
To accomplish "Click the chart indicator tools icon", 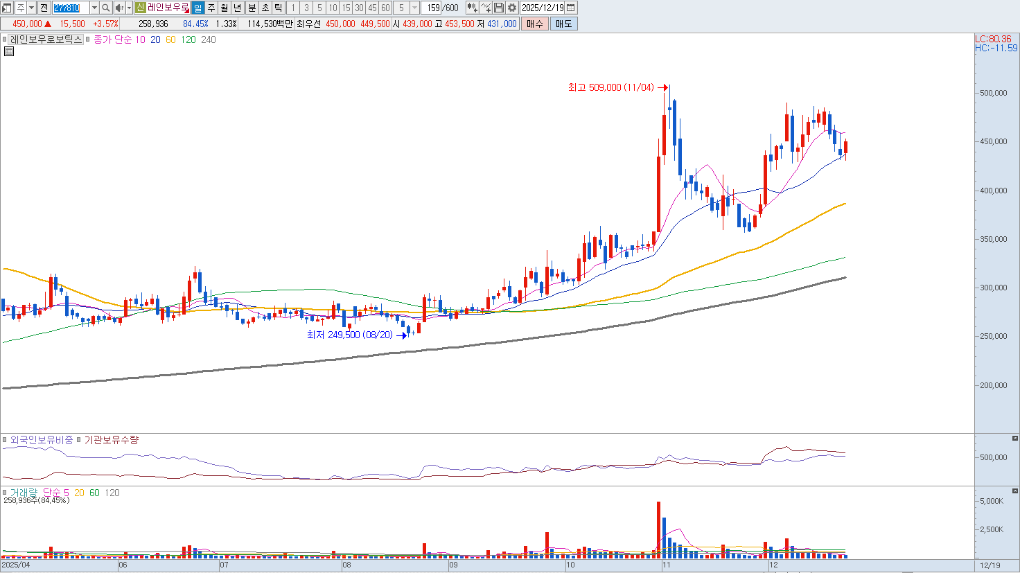I will pos(472,8).
